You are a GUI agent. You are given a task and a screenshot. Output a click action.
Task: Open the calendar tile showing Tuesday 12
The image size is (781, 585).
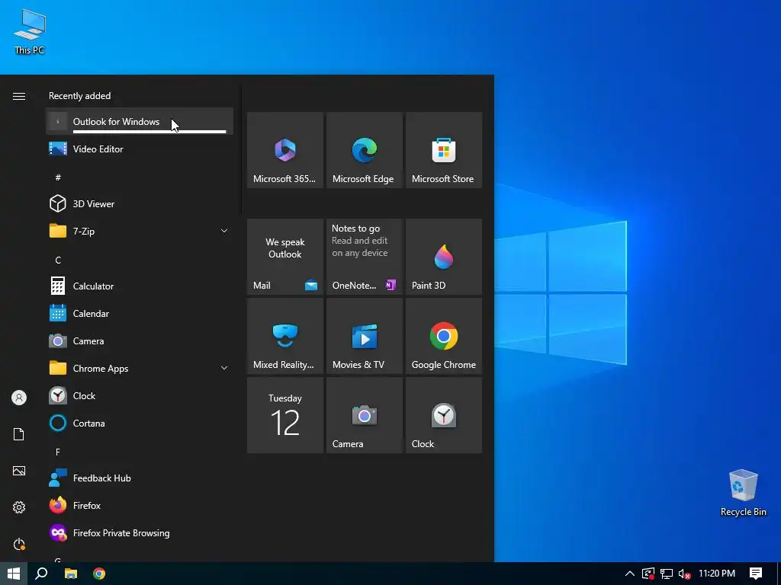click(285, 415)
